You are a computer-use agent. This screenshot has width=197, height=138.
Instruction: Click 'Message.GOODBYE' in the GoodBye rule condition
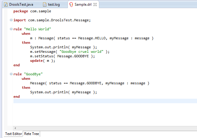85,83
